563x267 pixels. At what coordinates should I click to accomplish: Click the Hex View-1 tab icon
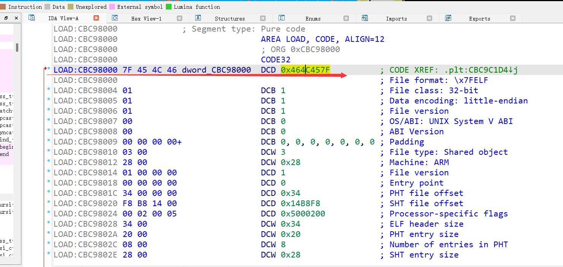pos(115,18)
